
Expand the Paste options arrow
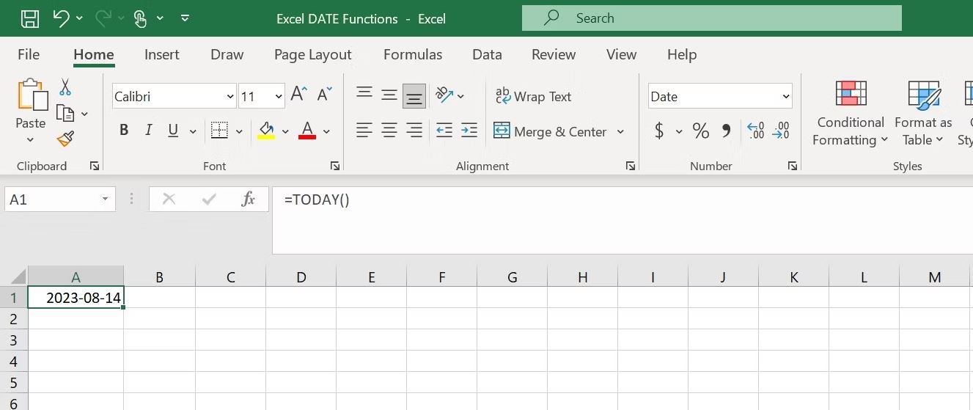point(31,139)
